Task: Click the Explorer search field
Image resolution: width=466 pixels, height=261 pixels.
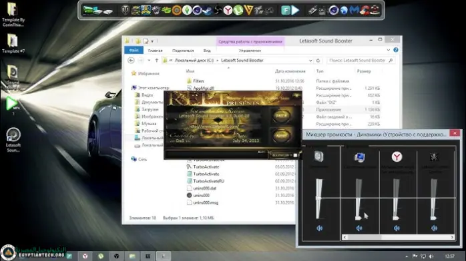Action: [x=361, y=61]
